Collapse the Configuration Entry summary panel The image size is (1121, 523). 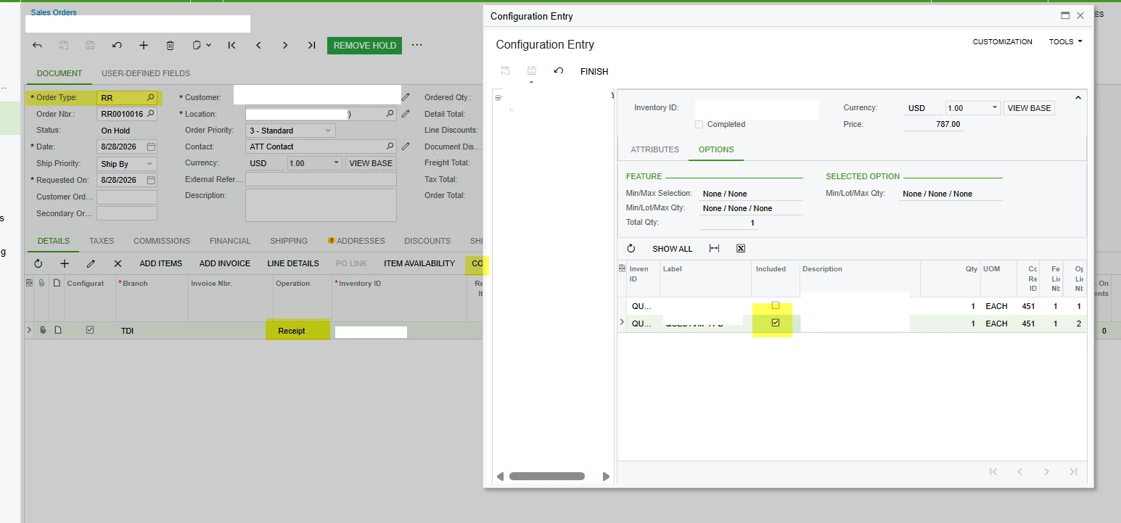click(x=1077, y=97)
